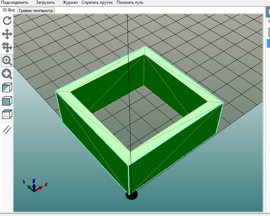
Task: Activate the Move viewpoint four-arrow tool
Action: tap(7, 34)
